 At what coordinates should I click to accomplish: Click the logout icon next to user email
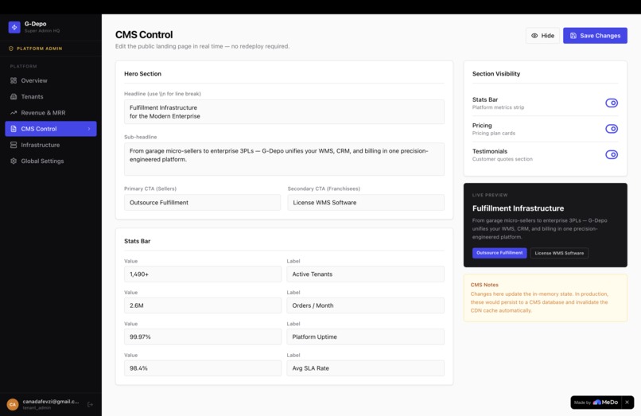[x=91, y=405]
